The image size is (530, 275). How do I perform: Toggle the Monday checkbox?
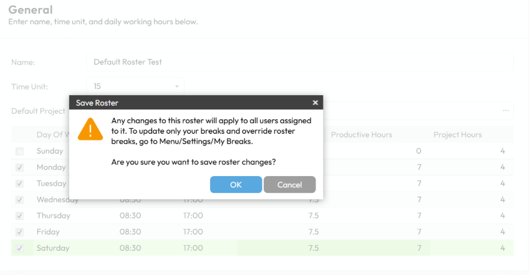(20, 167)
